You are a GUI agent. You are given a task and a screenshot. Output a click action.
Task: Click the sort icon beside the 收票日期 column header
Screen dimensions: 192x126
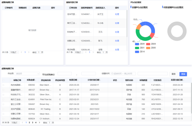click(78, 80)
